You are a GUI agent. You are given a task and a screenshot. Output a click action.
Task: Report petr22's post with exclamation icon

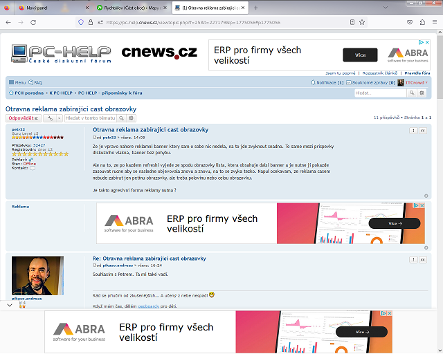(x=413, y=130)
